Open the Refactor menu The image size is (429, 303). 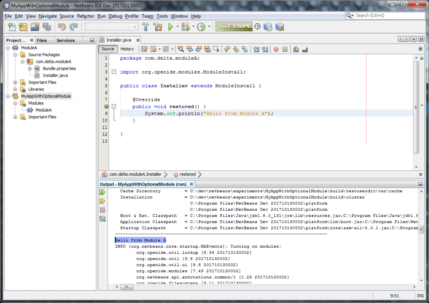pyautogui.click(x=85, y=16)
